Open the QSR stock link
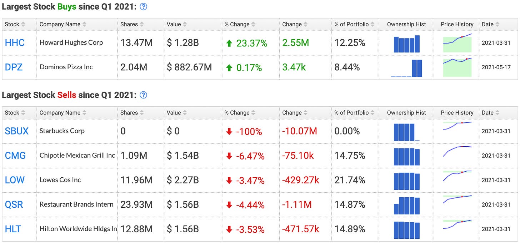The height and width of the screenshot is (243, 520). [x=14, y=204]
